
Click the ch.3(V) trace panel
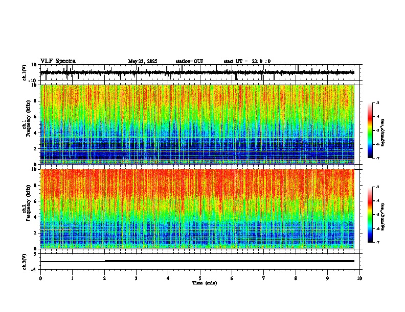201,262
